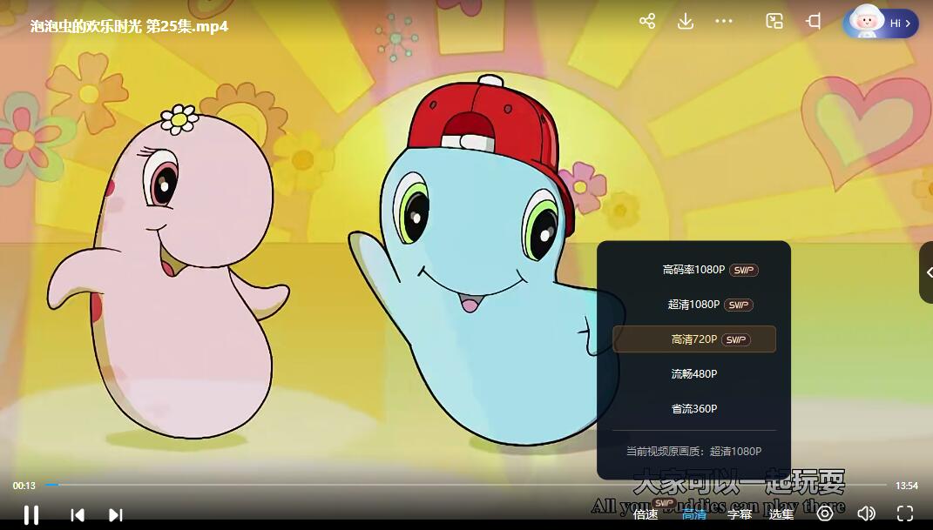This screenshot has width=933, height=530.
Task: Share this video via the share icon
Action: [x=646, y=22]
